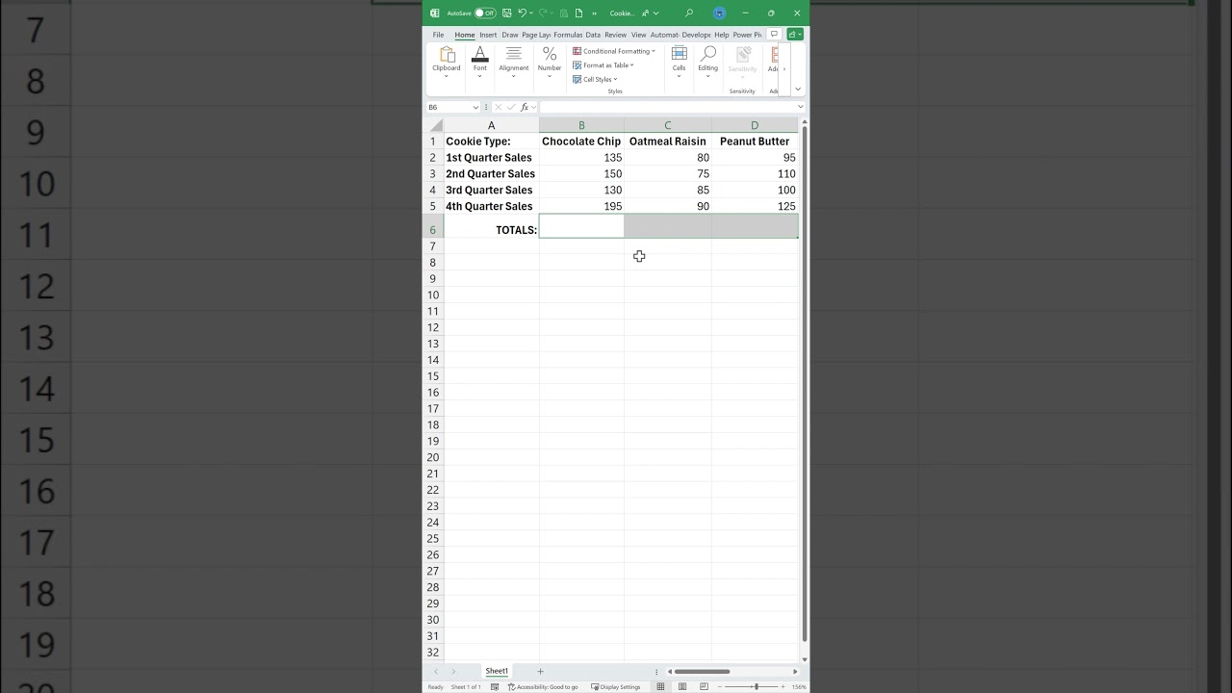
Task: Click the Undo arrow icon
Action: pyautogui.click(x=522, y=13)
